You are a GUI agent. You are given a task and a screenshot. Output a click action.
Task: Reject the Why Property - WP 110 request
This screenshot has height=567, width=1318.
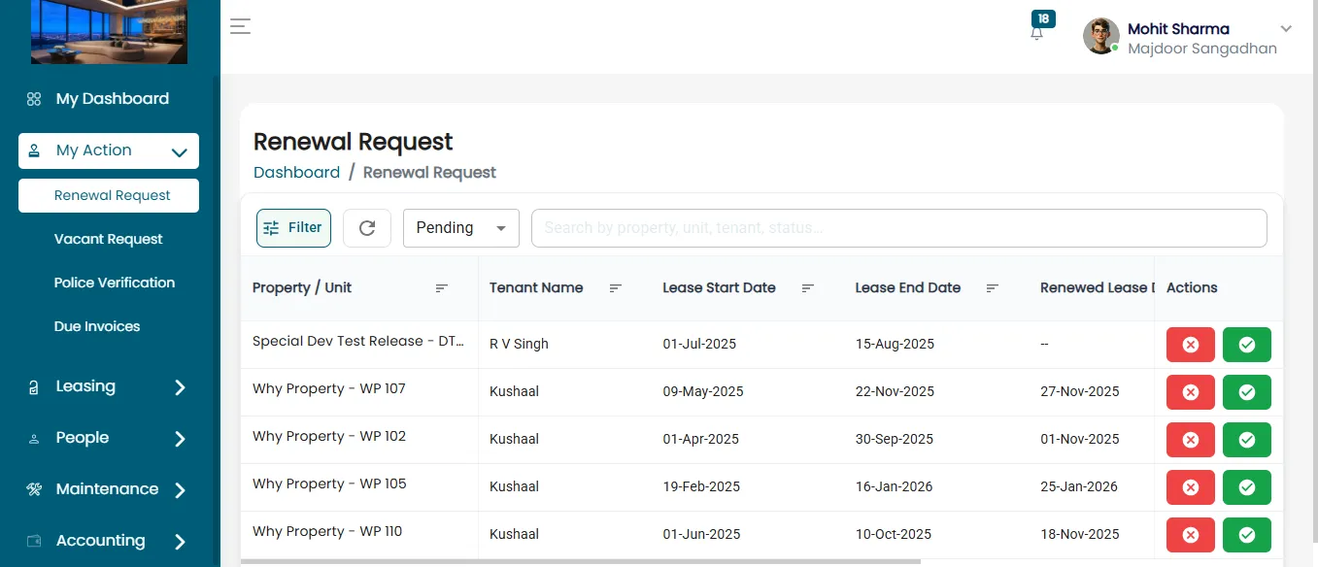coord(1191,535)
